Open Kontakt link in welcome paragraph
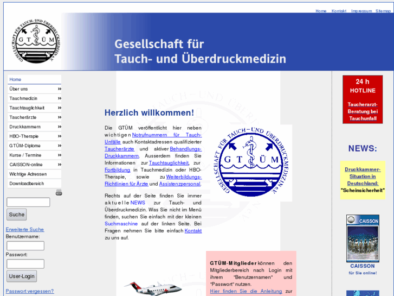 point(193,231)
